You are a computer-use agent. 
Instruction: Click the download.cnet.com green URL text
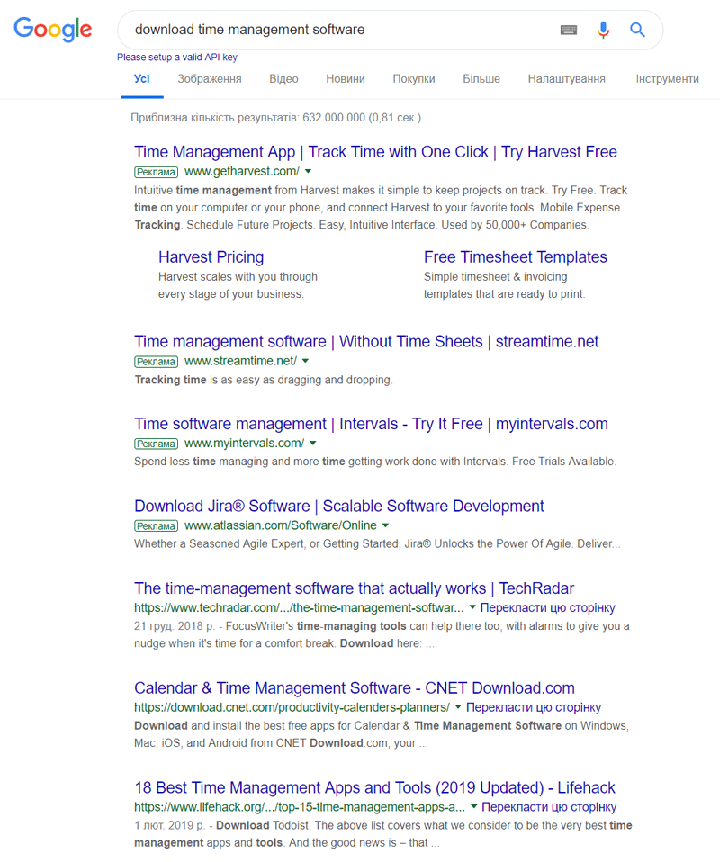[x=292, y=707]
